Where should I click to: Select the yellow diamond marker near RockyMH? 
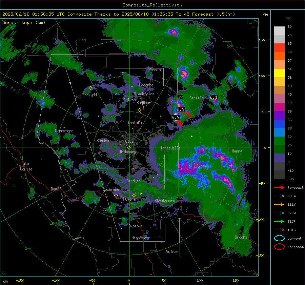90,88
